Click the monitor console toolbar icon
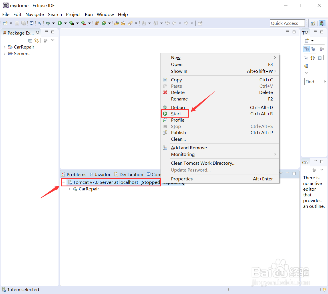The image size is (328, 294). click(32, 23)
